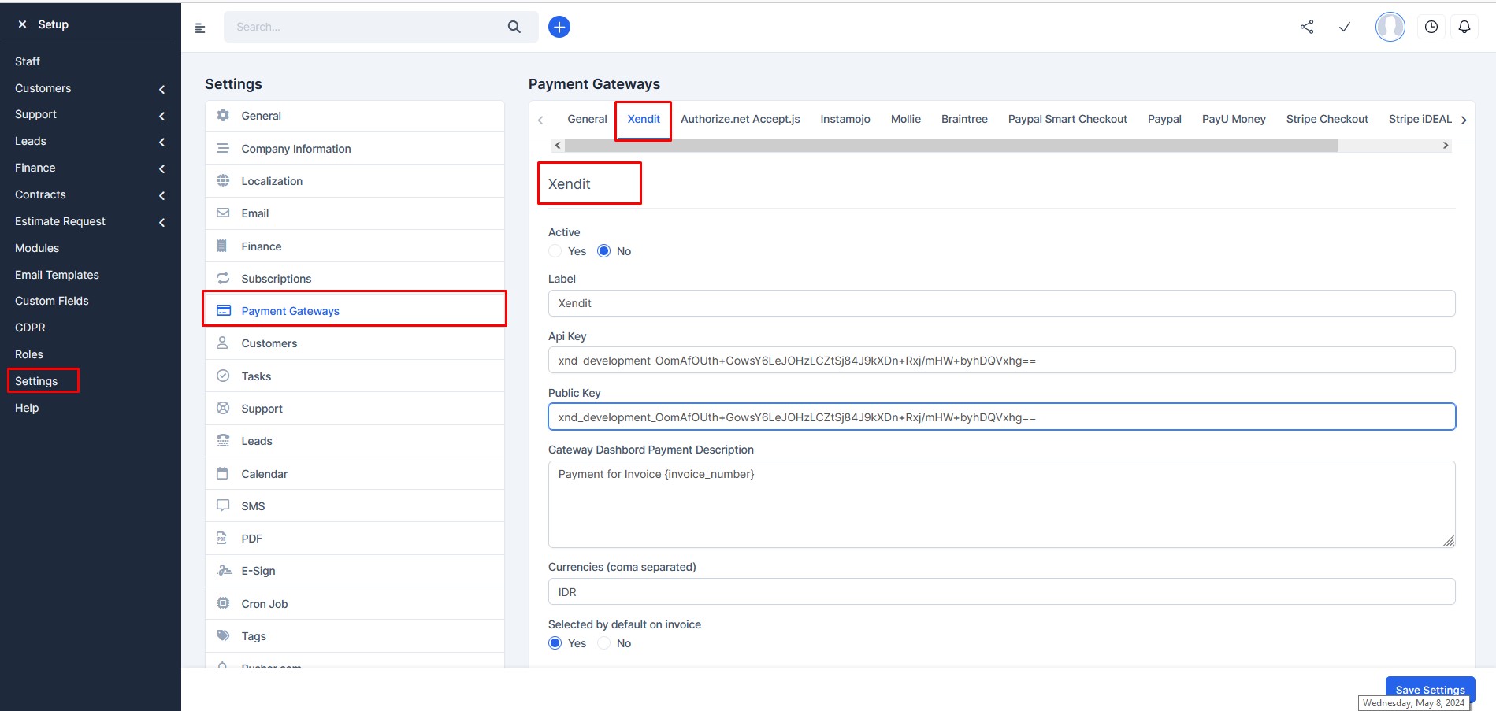Set Active to Yes
The height and width of the screenshot is (711, 1496).
555,250
